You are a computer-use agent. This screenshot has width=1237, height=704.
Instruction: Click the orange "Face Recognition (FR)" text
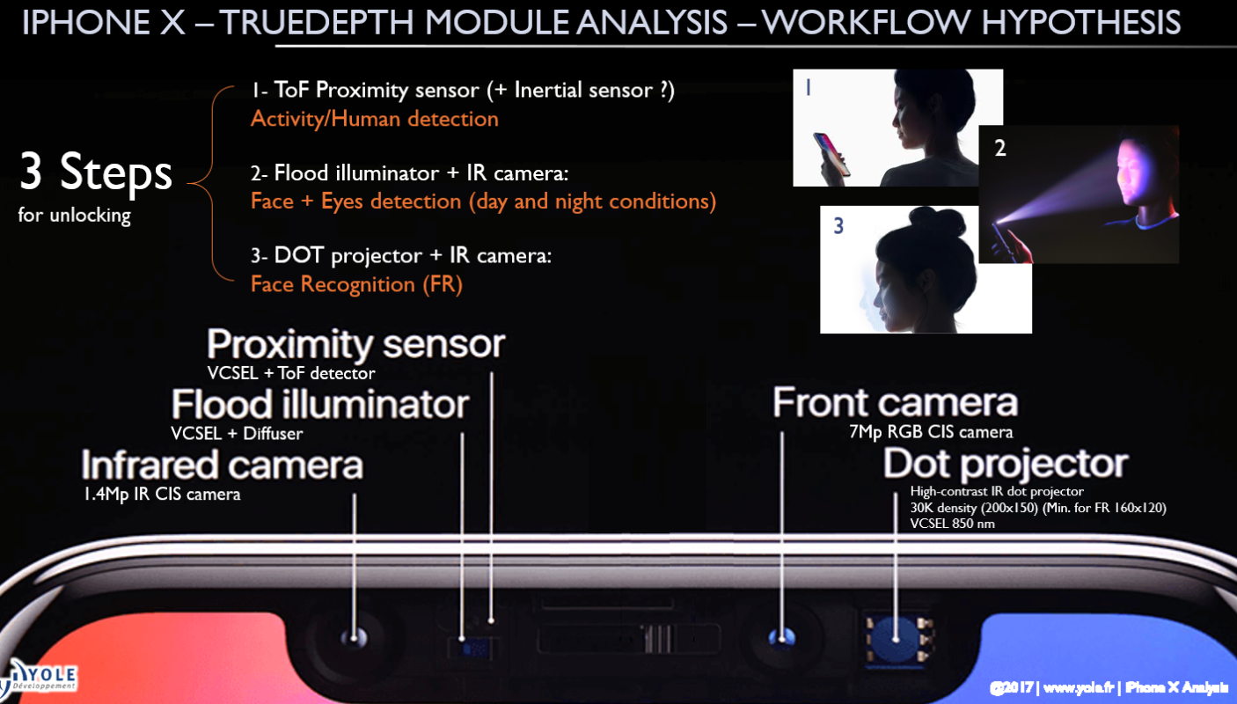[356, 284]
